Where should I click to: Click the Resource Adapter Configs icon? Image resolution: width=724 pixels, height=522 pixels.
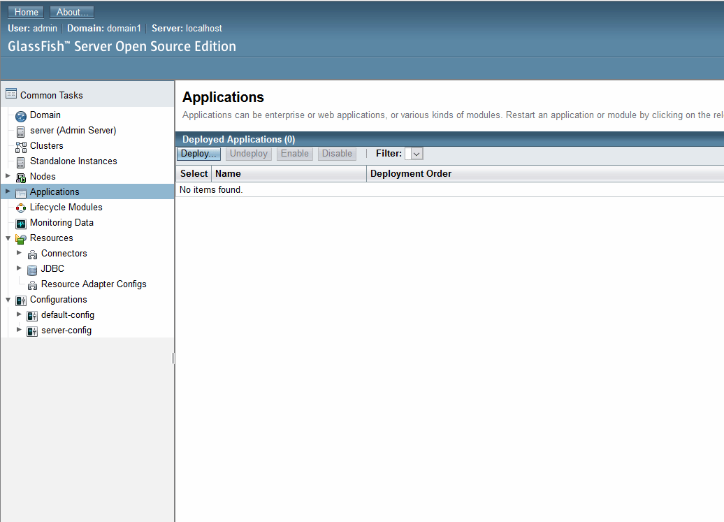pyautogui.click(x=32, y=284)
